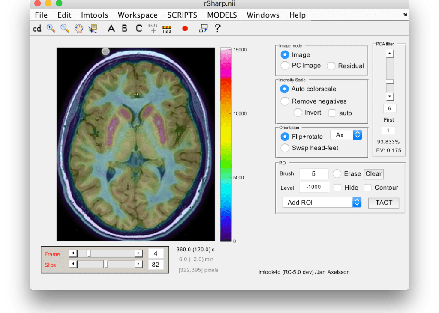This screenshot has height=313, width=439.
Task: Click the data cursor note icon
Action: pos(93,28)
